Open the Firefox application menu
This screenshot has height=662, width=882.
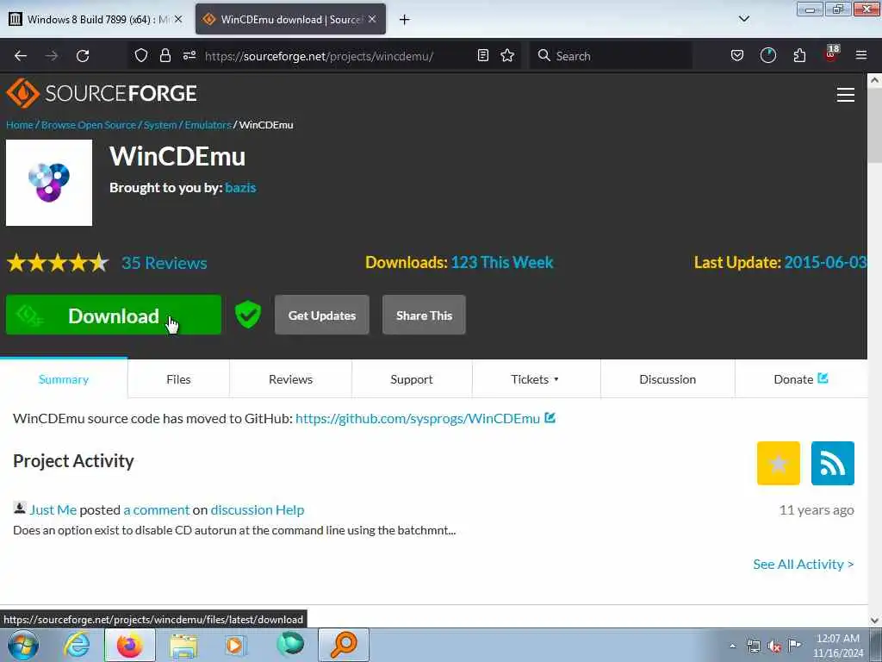point(861,55)
